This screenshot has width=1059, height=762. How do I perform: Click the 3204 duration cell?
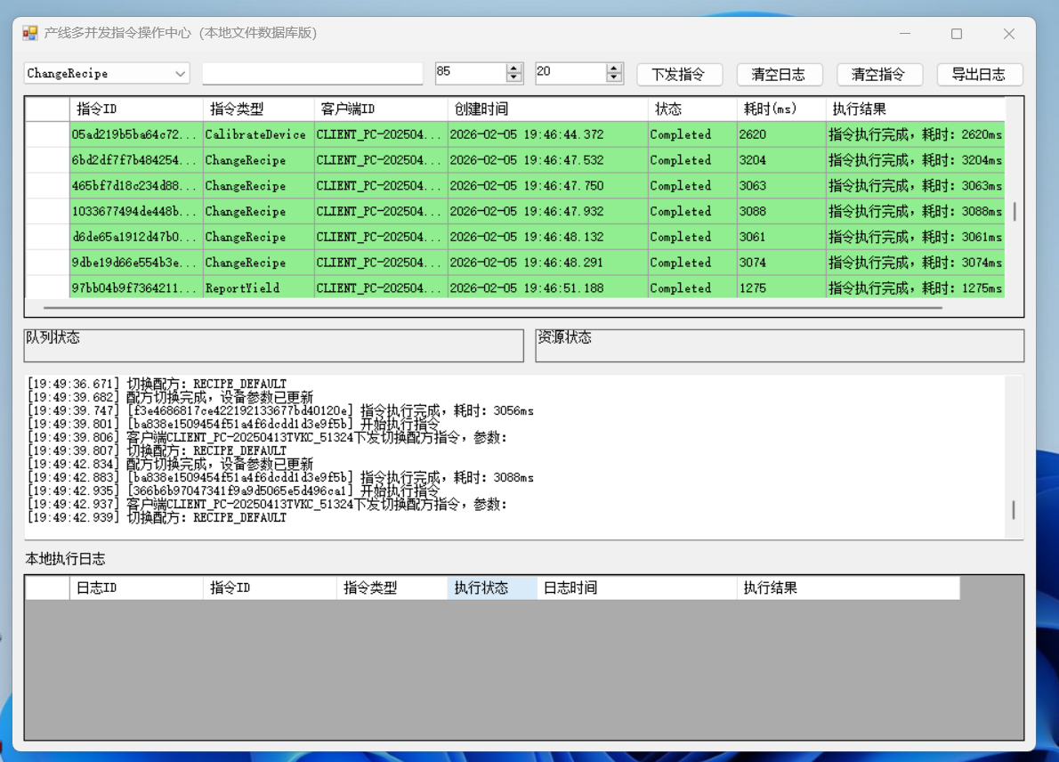pyautogui.click(x=781, y=160)
